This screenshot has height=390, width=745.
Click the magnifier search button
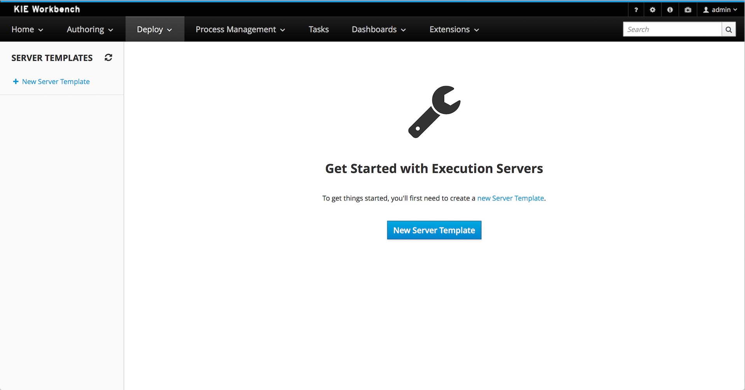[x=729, y=30]
